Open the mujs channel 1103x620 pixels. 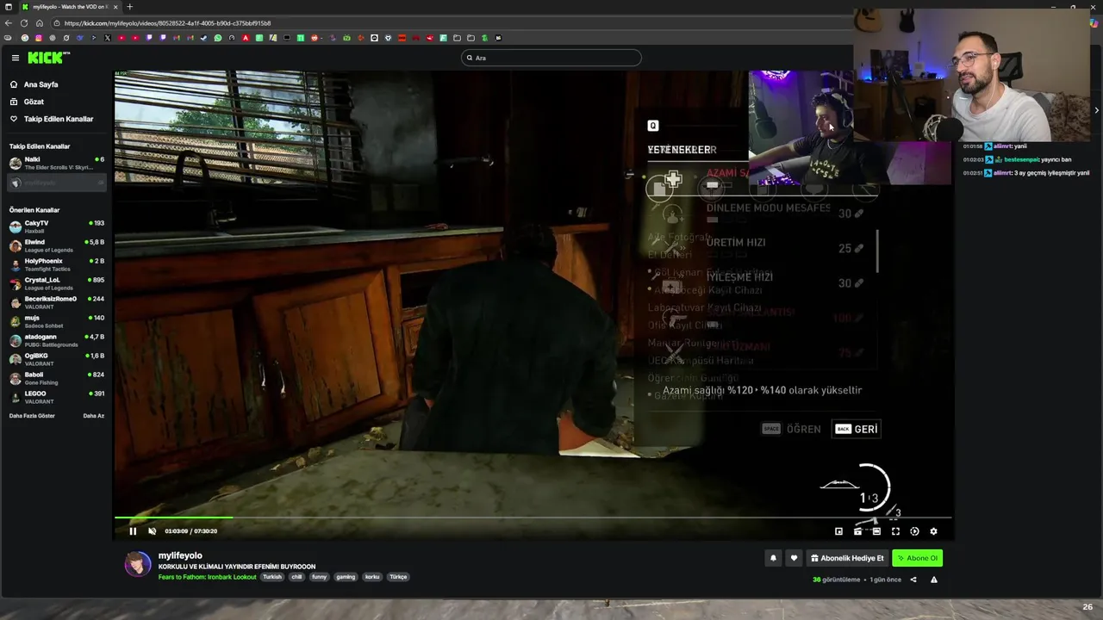[56, 321]
